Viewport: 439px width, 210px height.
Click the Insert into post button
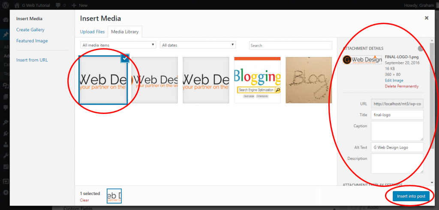tap(411, 196)
